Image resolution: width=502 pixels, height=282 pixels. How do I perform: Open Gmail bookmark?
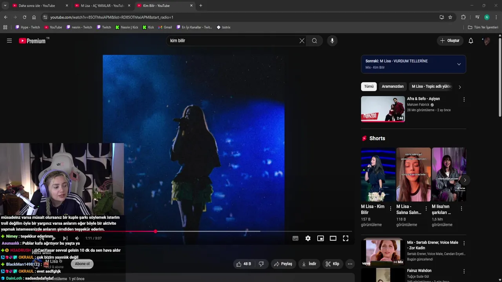[165, 27]
